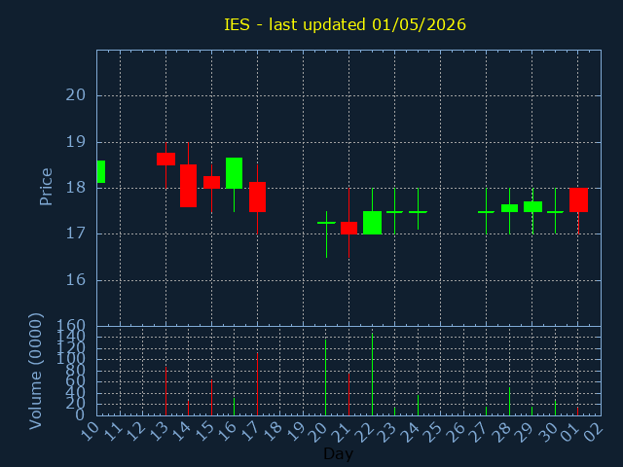Click volume axis value 160
The image size is (623, 467).
(x=71, y=326)
